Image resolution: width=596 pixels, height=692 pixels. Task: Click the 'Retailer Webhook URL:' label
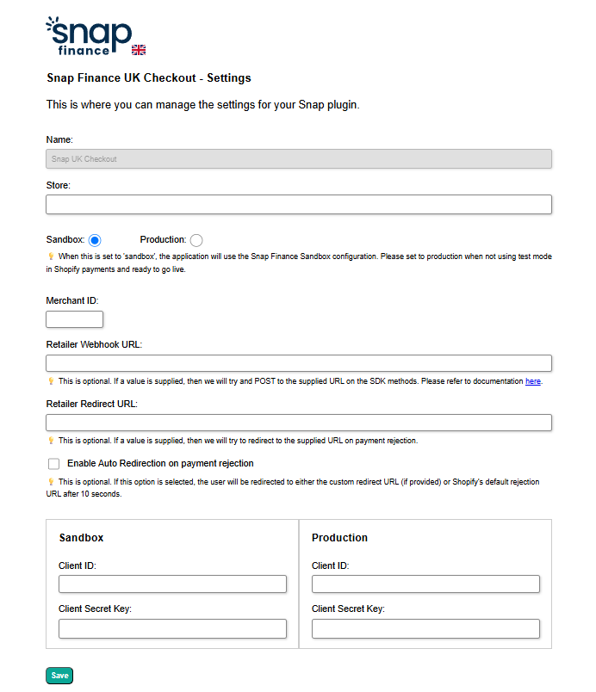pyautogui.click(x=94, y=344)
